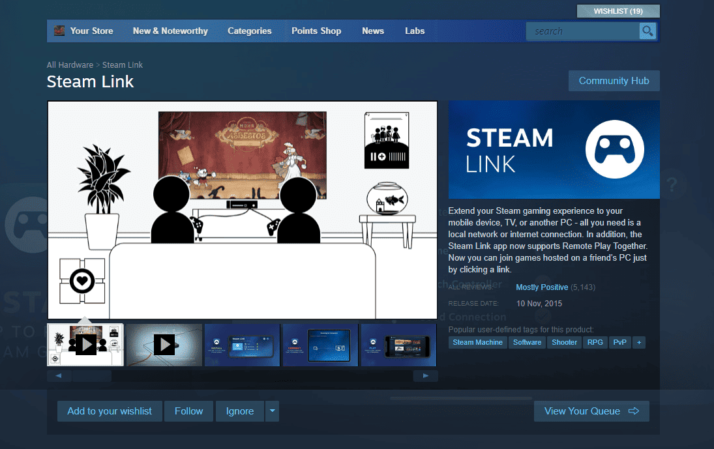Open Mostly Positive reviews link

click(542, 287)
